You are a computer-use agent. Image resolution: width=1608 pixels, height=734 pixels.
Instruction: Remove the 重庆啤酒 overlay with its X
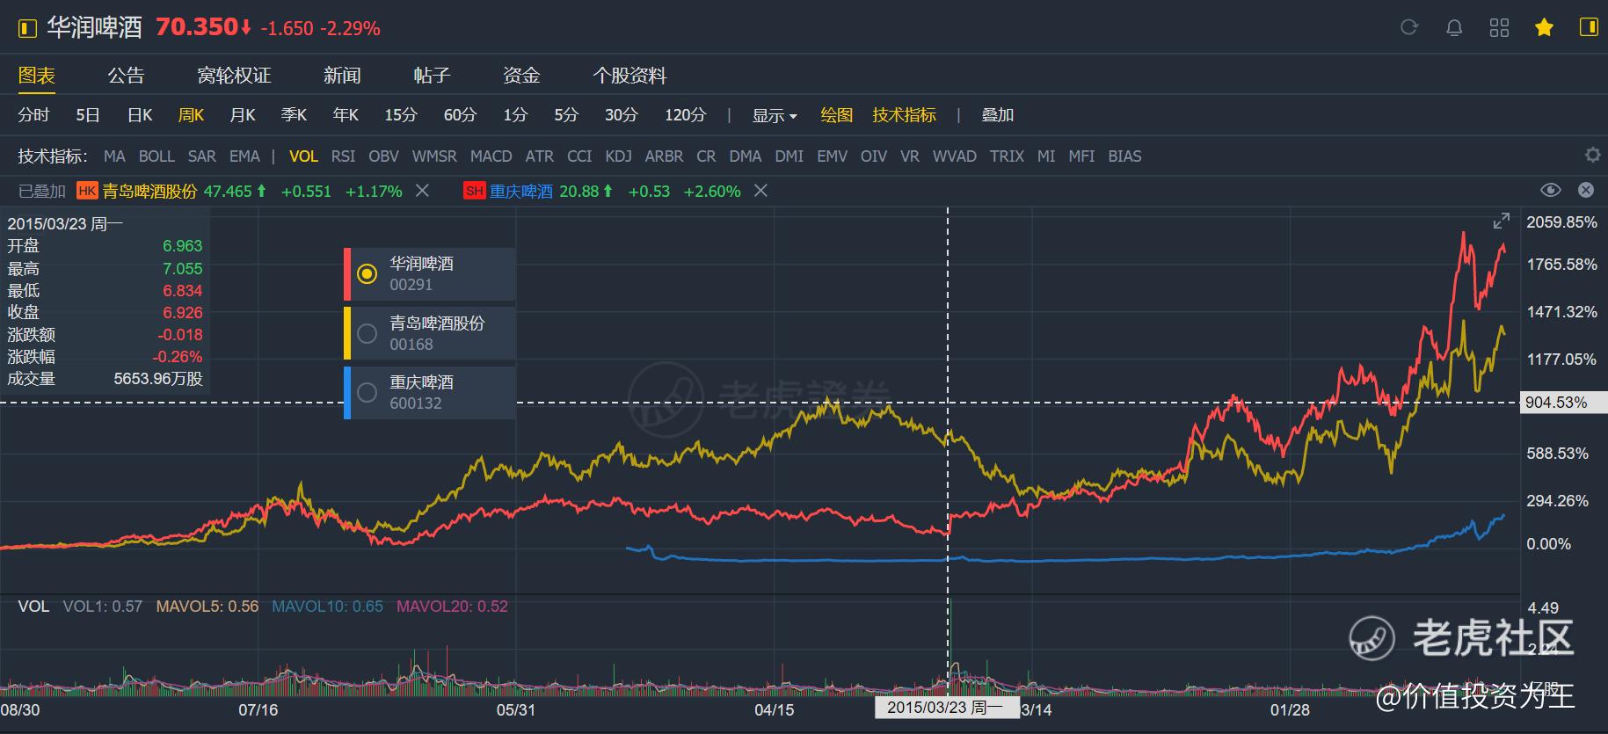pos(760,191)
